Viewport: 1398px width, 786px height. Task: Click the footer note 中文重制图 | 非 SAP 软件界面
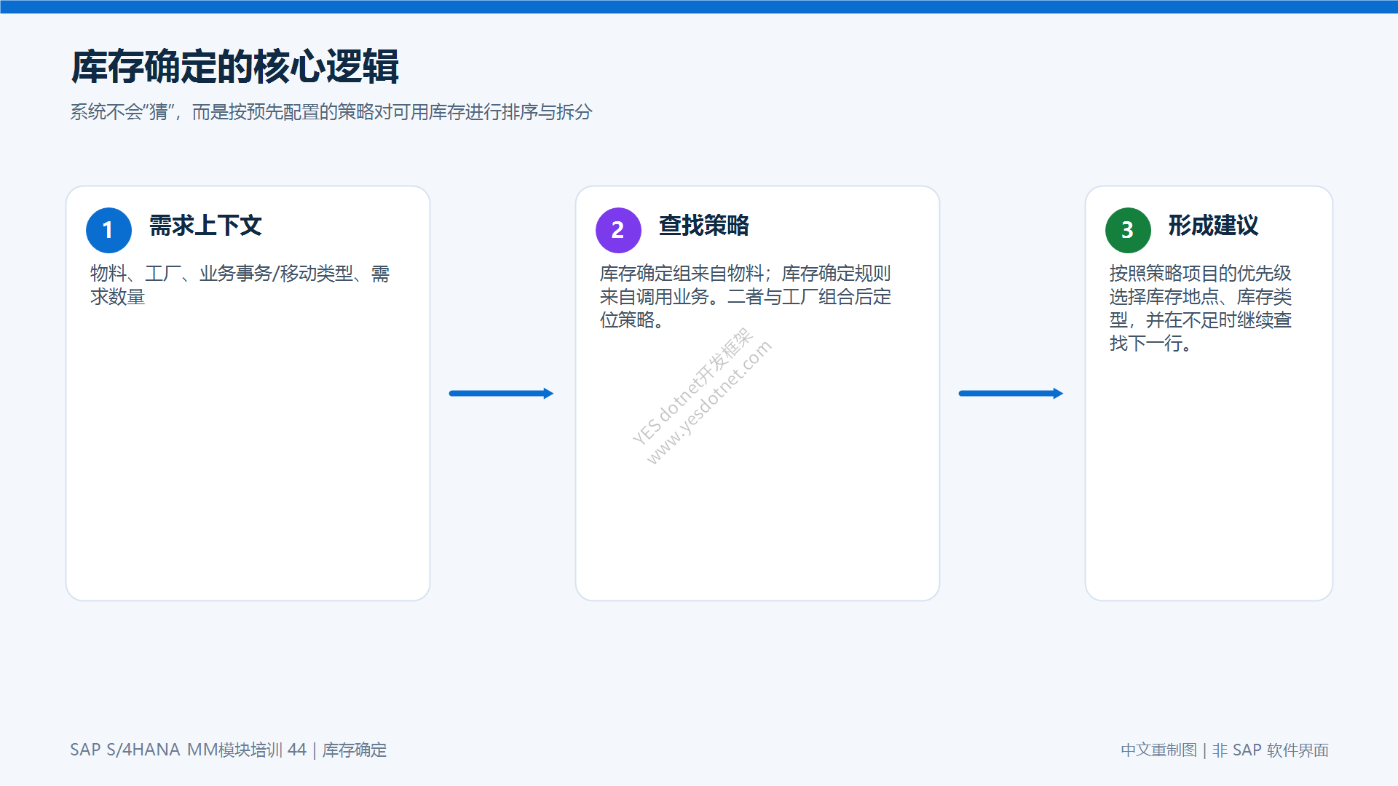(x=1225, y=750)
